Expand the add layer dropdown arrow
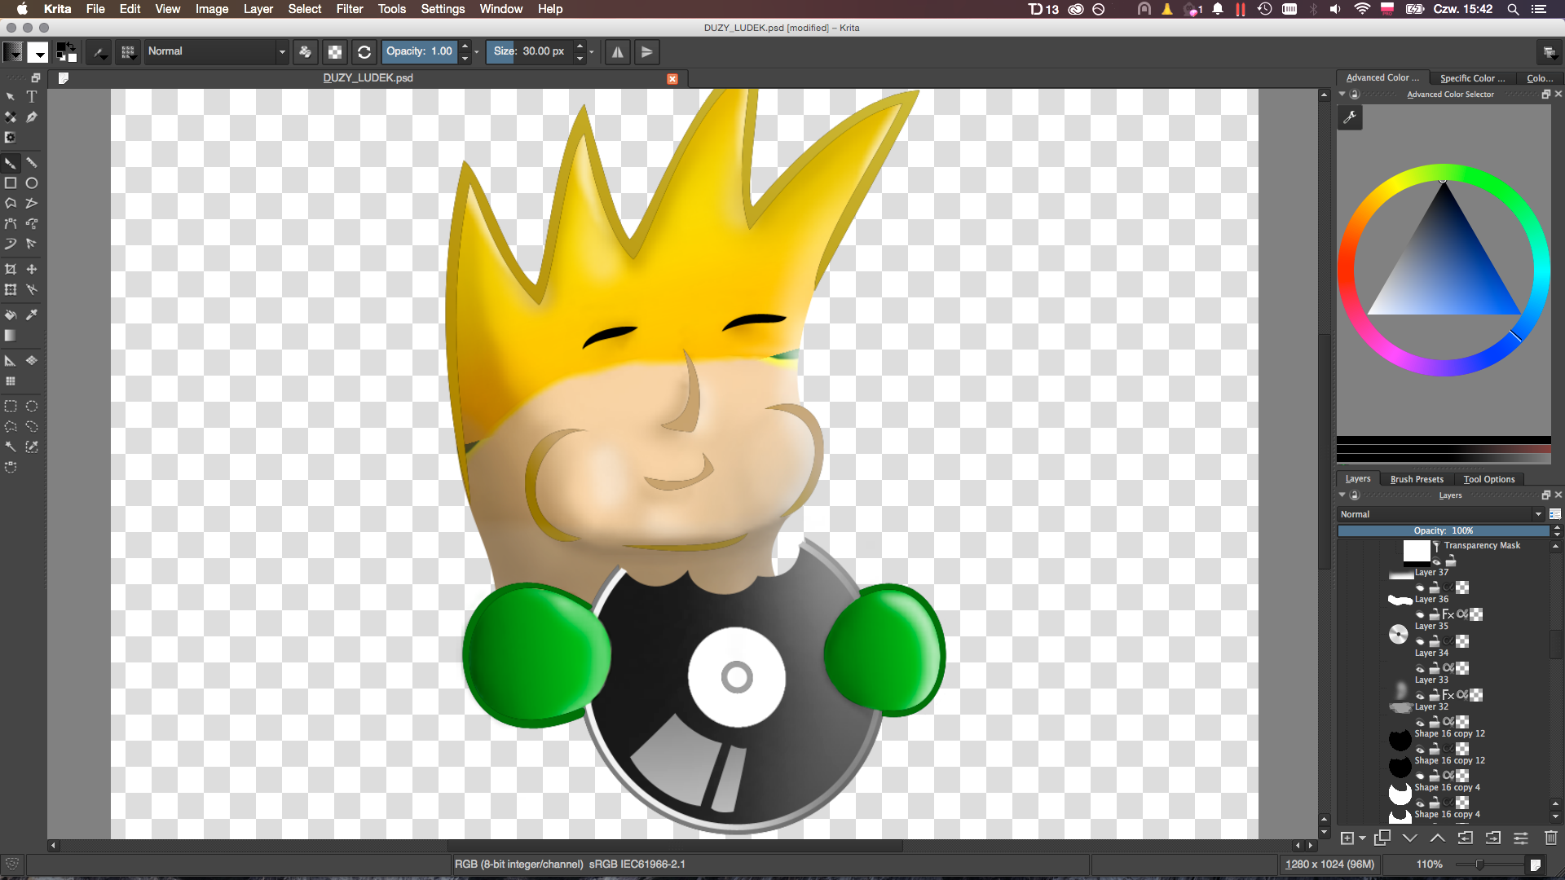 [1362, 838]
